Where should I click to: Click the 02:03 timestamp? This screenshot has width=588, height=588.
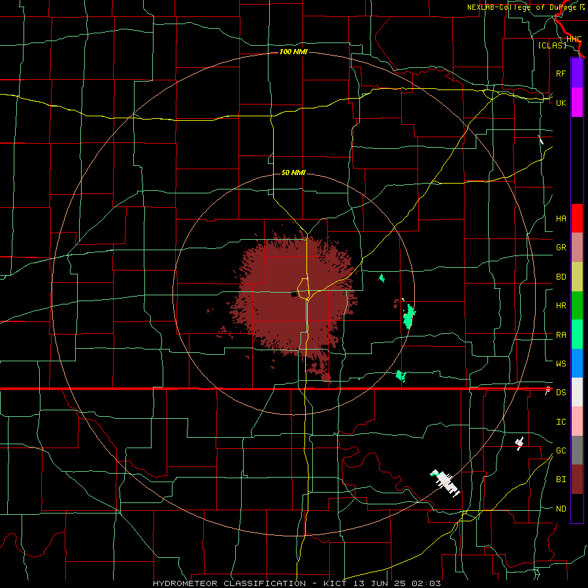427,583
